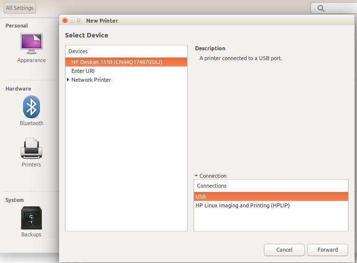Select the Network Printer row

pyautogui.click(x=126, y=80)
